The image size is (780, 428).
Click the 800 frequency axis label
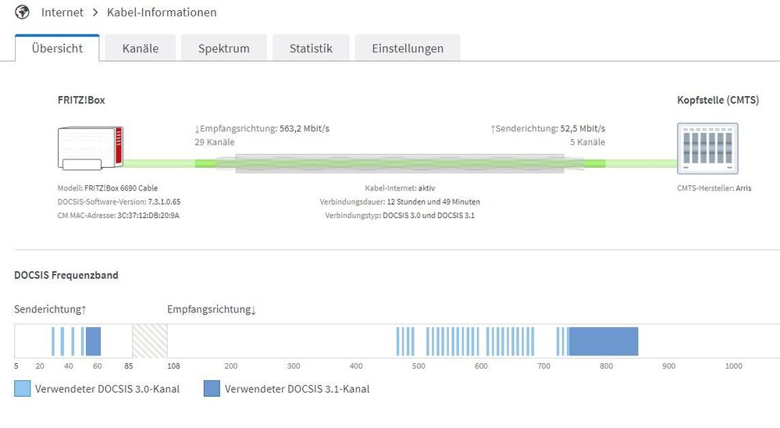[606, 366]
